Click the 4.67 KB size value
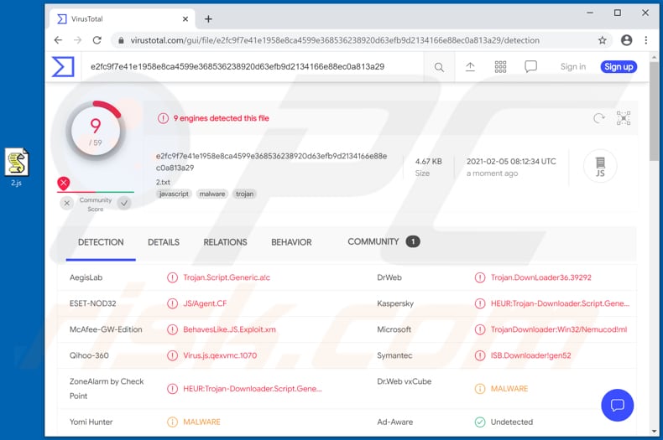The height and width of the screenshot is (440, 663). (x=428, y=161)
